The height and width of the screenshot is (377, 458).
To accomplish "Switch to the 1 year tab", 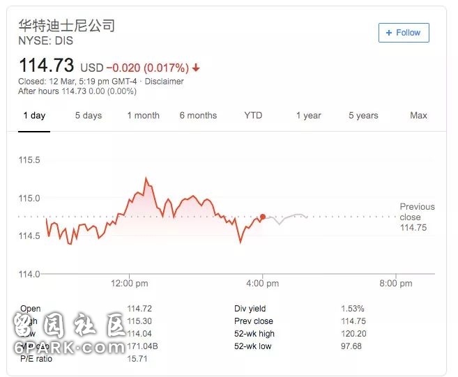I will [x=308, y=116].
